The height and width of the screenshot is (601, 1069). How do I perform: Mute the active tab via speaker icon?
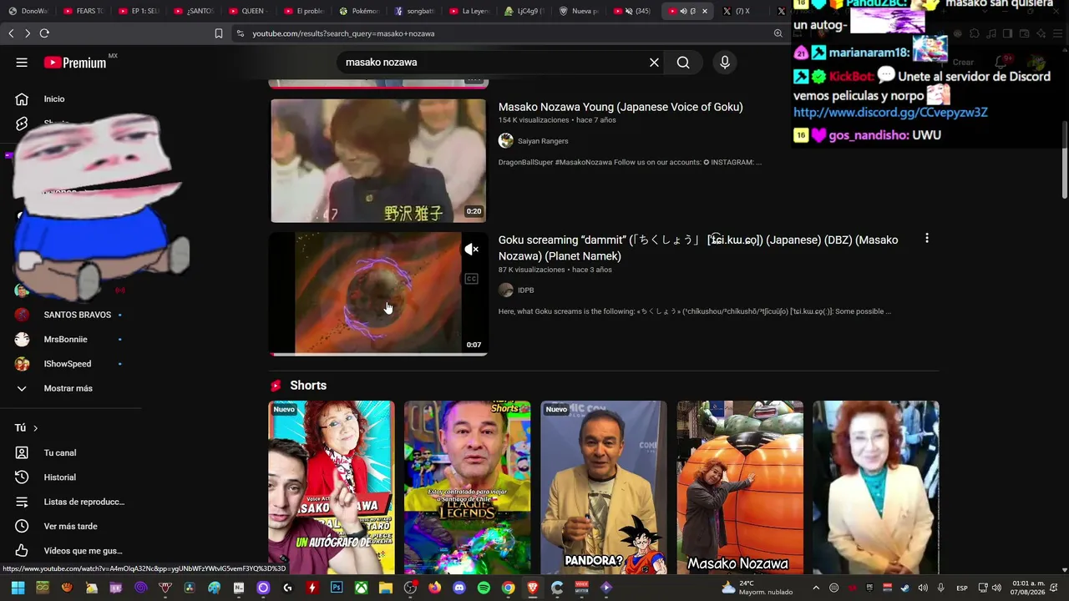click(x=683, y=11)
